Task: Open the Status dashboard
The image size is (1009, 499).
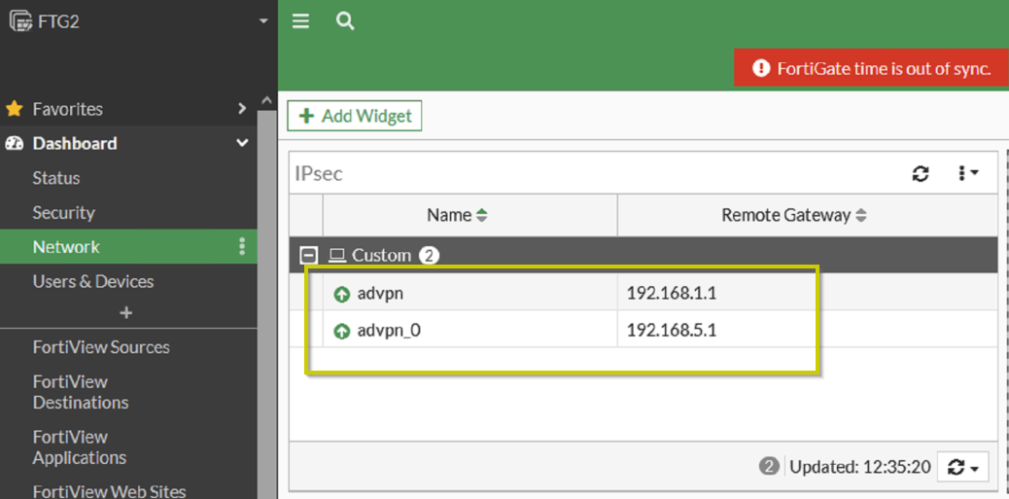Action: 56,178
